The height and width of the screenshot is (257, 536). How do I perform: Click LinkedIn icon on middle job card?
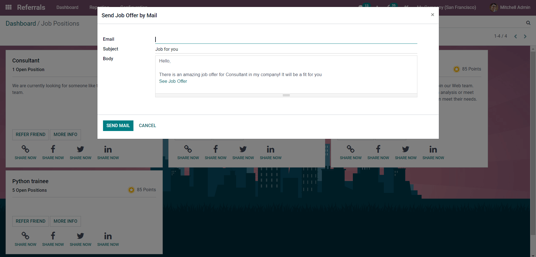point(271,149)
